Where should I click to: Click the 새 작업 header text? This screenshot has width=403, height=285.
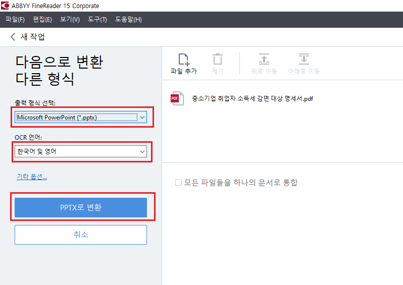tap(33, 37)
